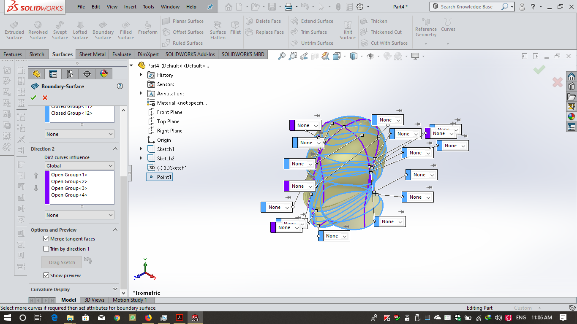Click the Fillet tool
577x324 pixels.
(236, 28)
